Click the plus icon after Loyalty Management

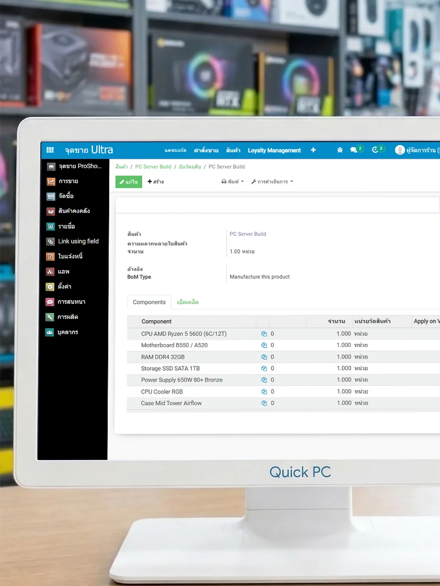pos(313,150)
